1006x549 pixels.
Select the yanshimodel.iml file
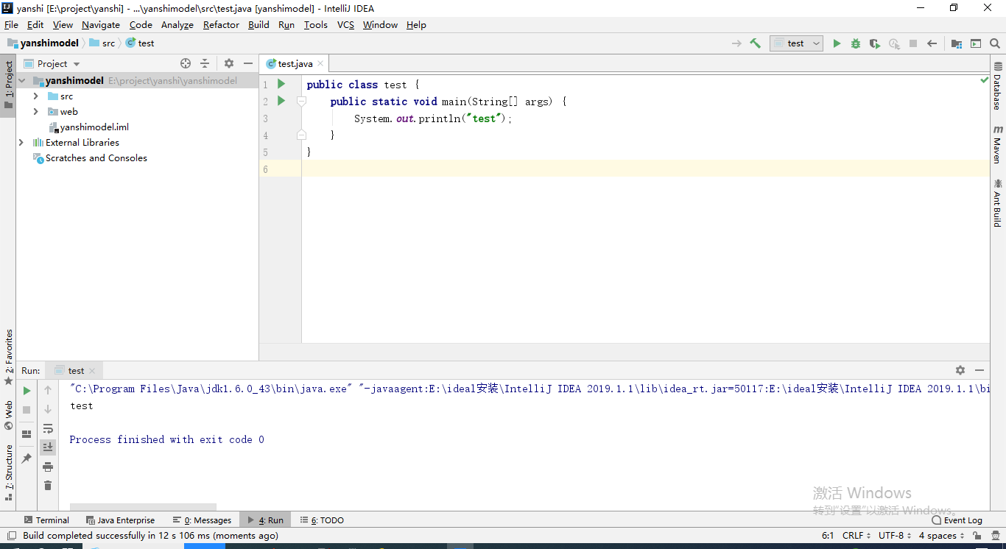tap(88, 127)
